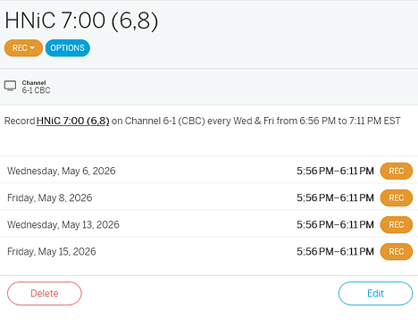Viewport: 418px width, 335px height.
Task: Toggle REC for Wednesday, May 13, 2026
Action: 397,224
